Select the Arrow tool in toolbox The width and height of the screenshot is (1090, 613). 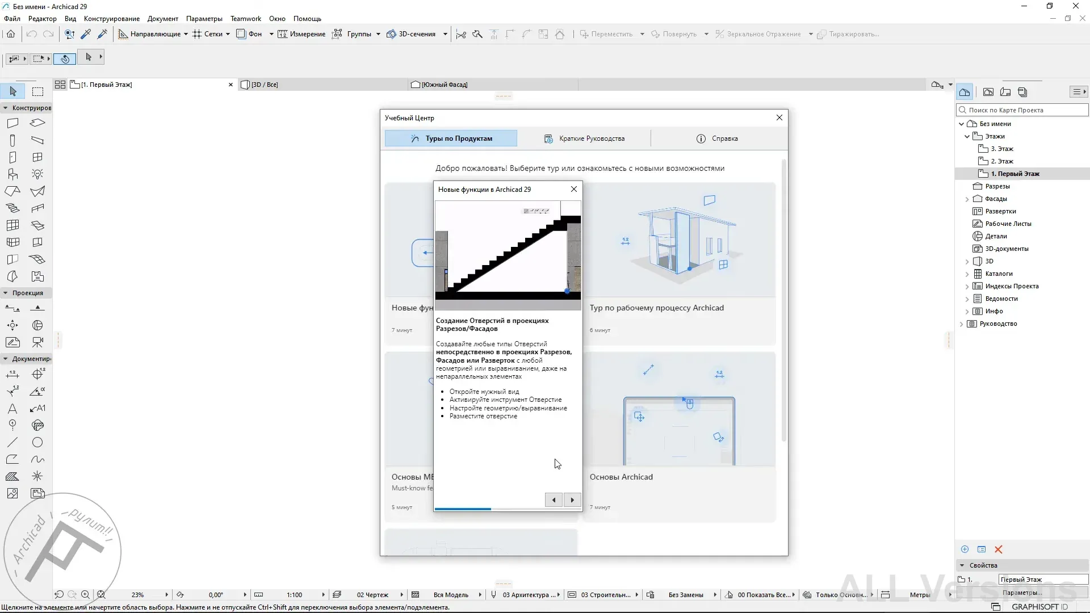[x=13, y=91]
